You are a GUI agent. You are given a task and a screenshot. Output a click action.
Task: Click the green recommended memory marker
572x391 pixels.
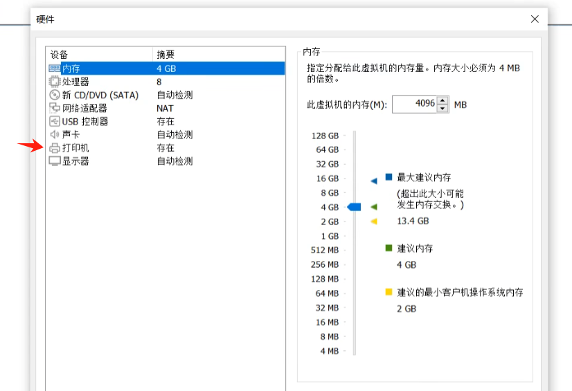[374, 207]
